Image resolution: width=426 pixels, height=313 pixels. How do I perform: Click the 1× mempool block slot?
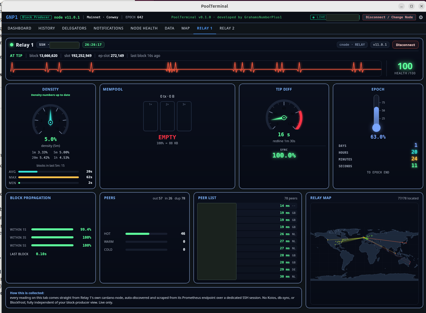click(151, 116)
